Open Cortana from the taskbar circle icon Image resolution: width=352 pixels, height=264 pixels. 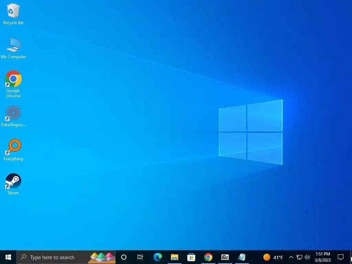coord(124,257)
